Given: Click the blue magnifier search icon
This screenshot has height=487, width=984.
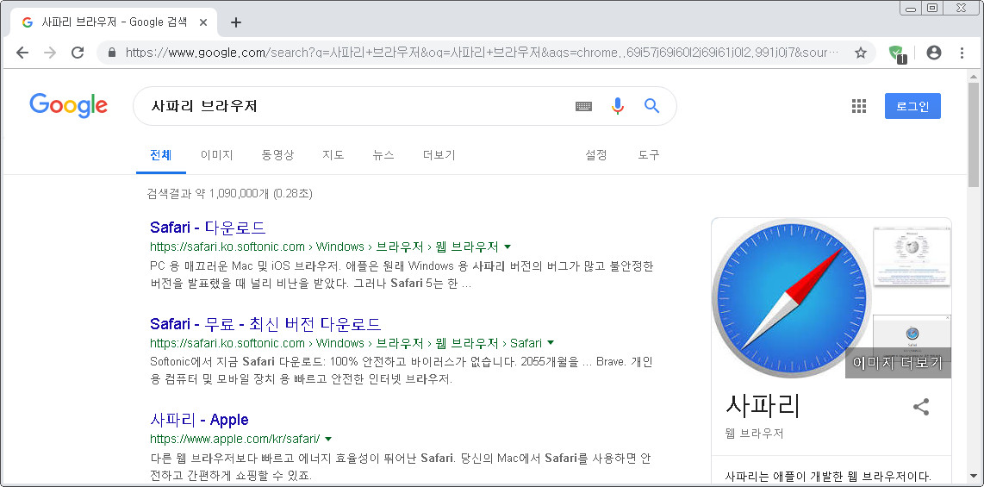Looking at the screenshot, I should pyautogui.click(x=652, y=105).
